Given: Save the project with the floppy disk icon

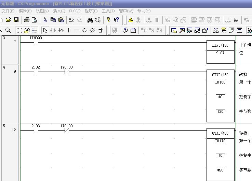Looking at the screenshot, I should 16,20.
